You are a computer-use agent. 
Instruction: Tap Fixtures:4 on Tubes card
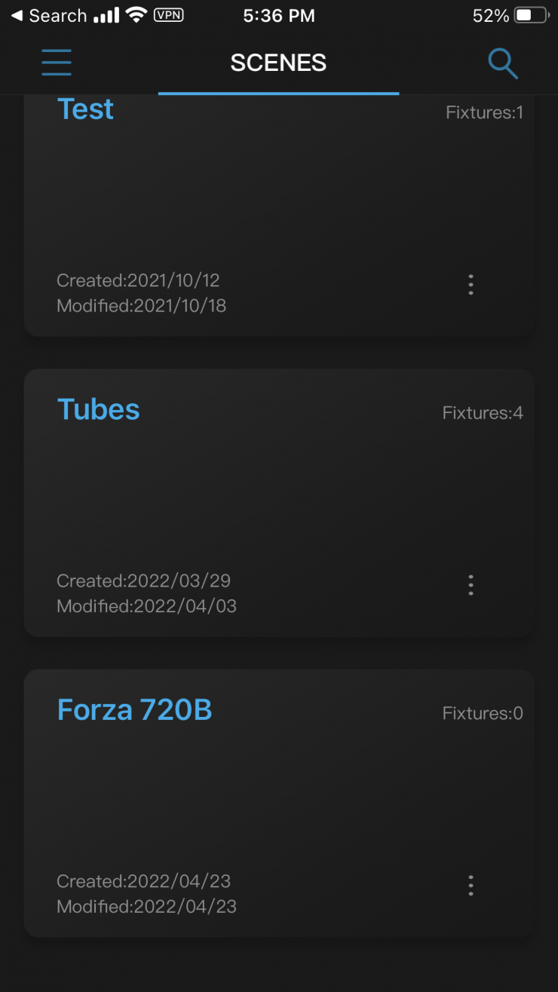483,413
